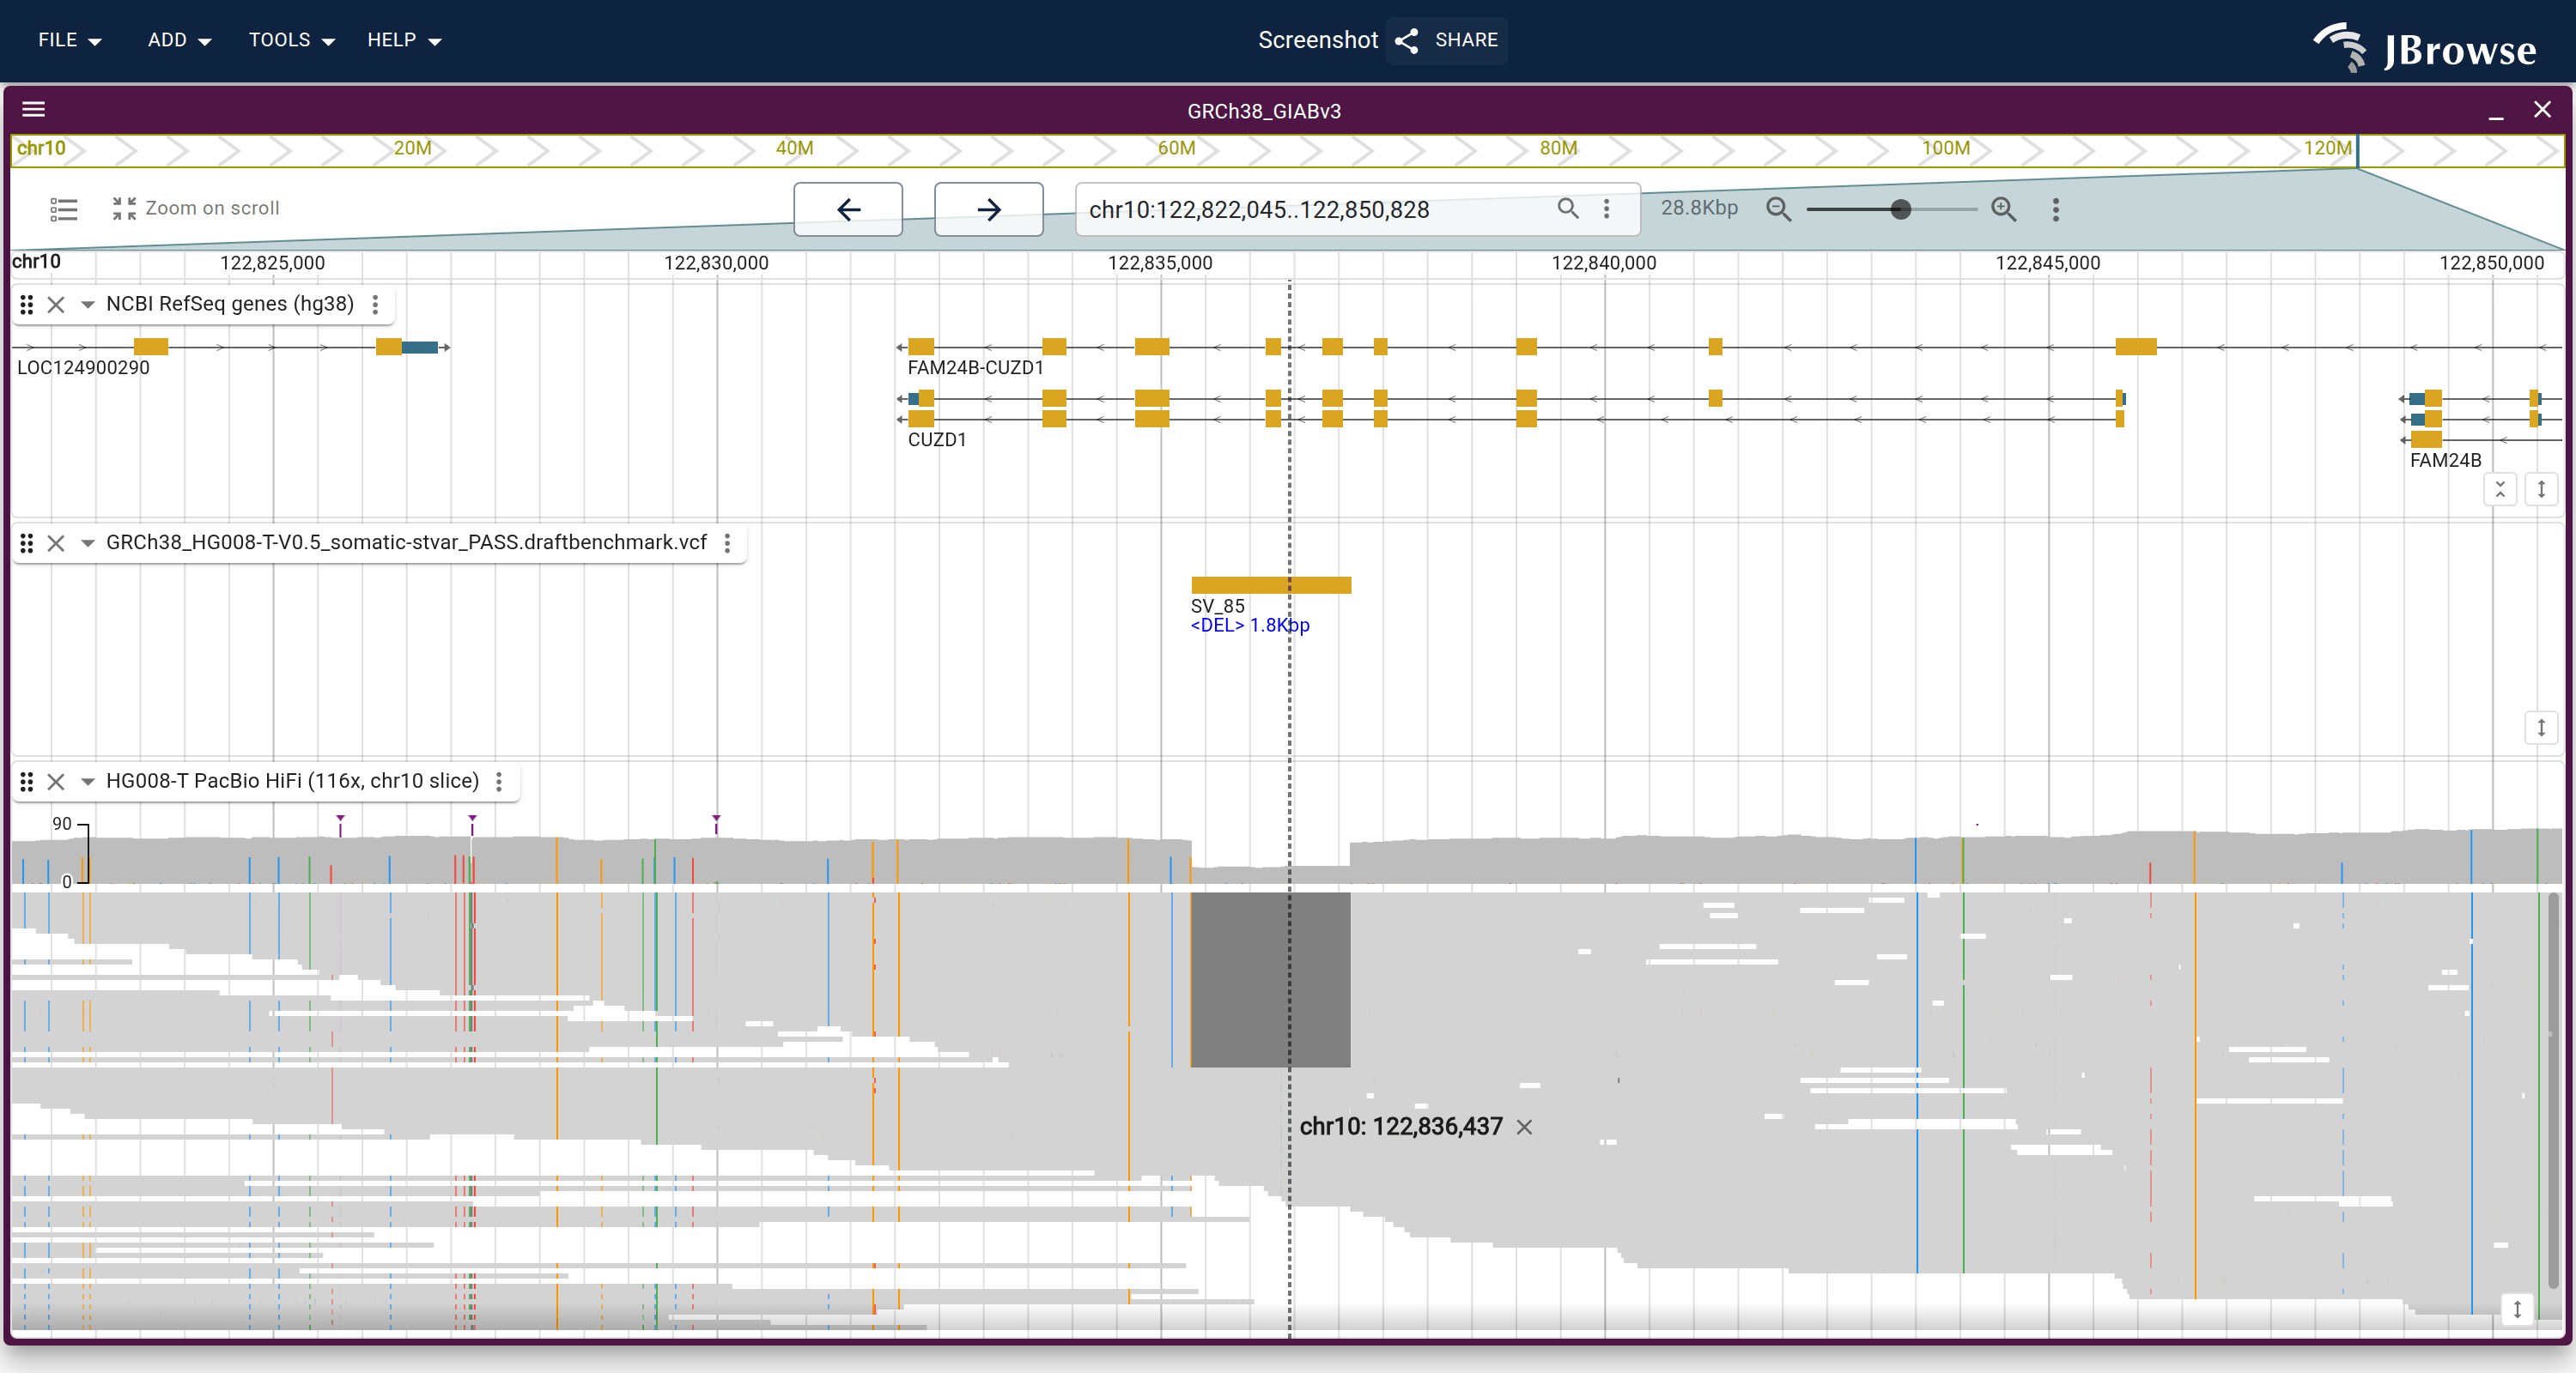The width and height of the screenshot is (2576, 1373).
Task: Click the dark deletion block in alignments
Action: tap(1270, 979)
